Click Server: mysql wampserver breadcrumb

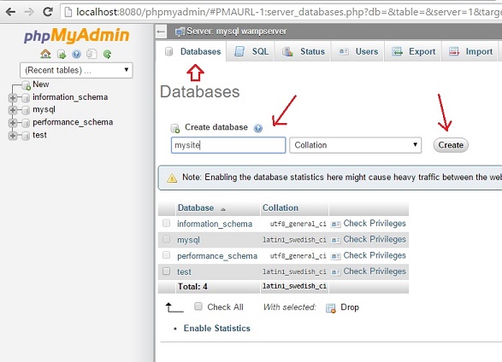[237, 32]
